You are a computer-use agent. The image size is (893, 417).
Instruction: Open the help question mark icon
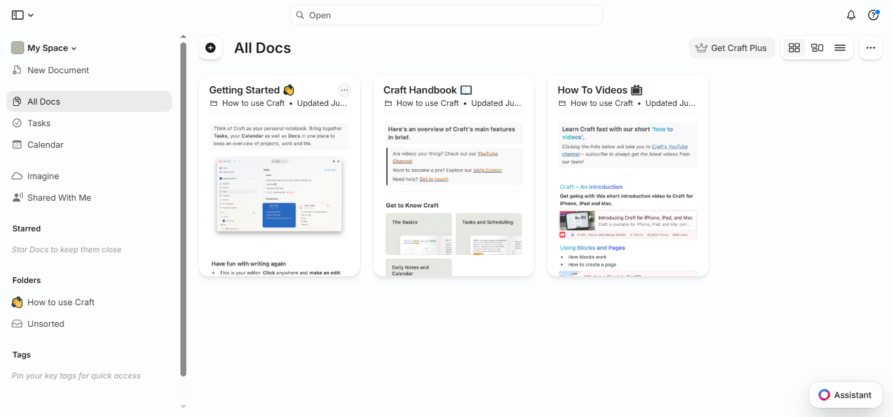(873, 15)
